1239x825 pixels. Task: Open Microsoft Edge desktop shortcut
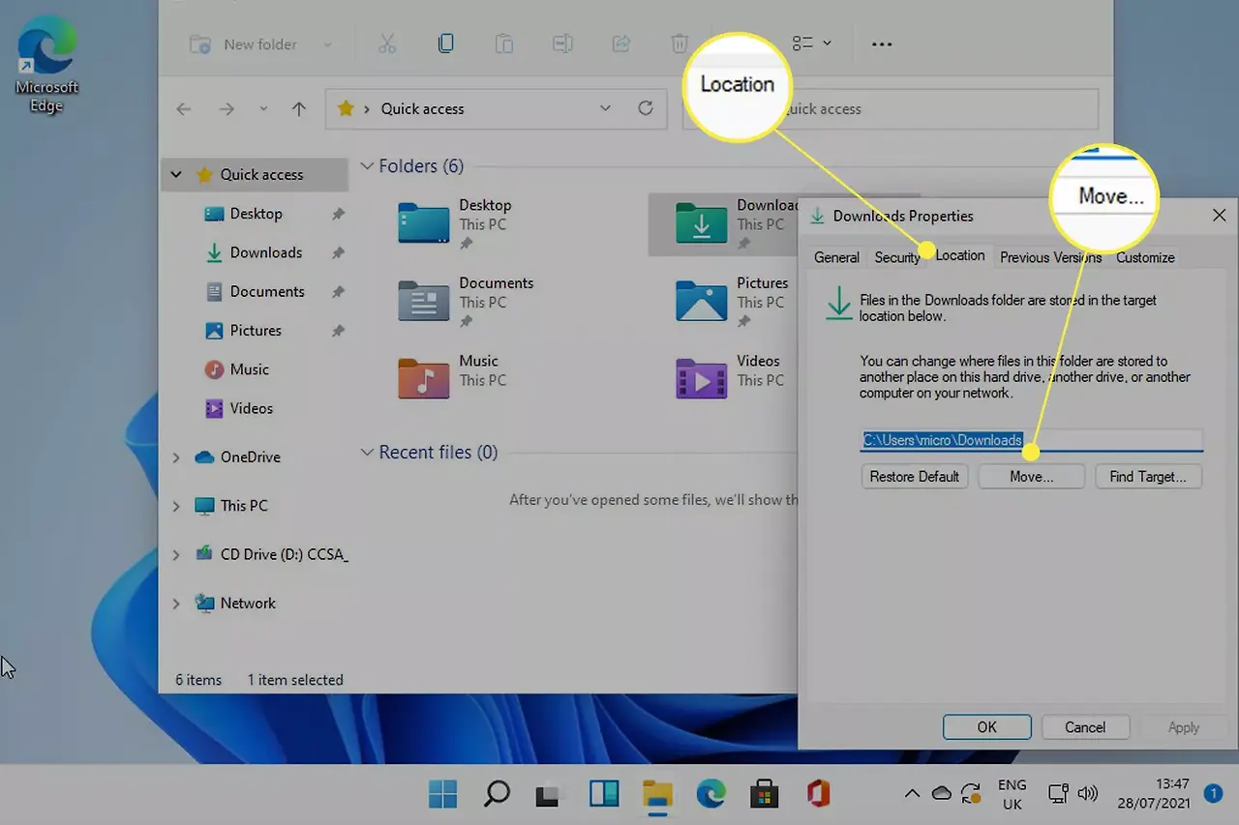[45, 66]
